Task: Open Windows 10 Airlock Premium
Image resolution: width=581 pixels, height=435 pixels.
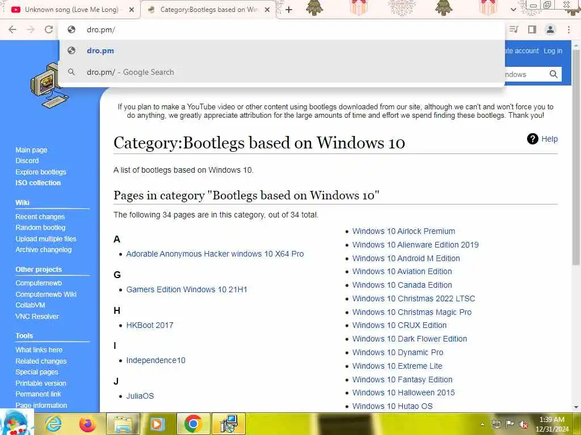Action: 403,231
